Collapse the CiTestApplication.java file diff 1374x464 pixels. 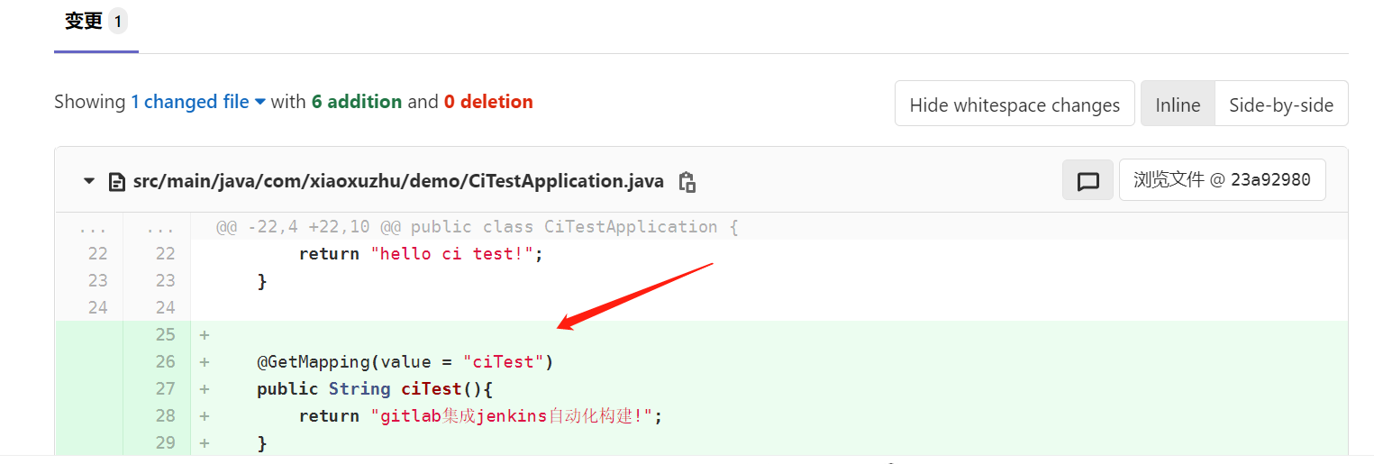(89, 181)
